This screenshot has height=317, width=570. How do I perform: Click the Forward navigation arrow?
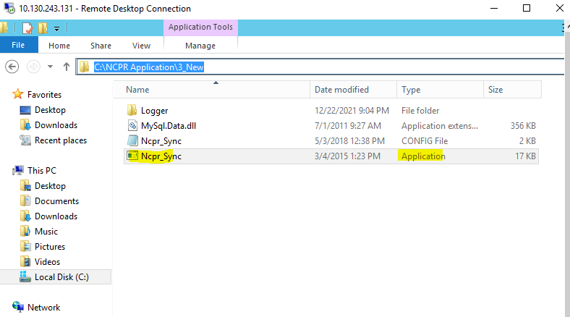pos(33,67)
